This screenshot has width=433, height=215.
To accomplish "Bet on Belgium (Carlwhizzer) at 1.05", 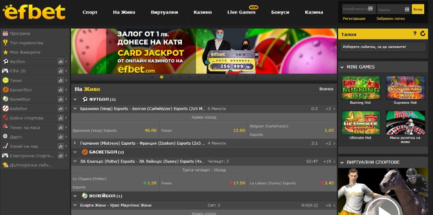I will (292, 131).
